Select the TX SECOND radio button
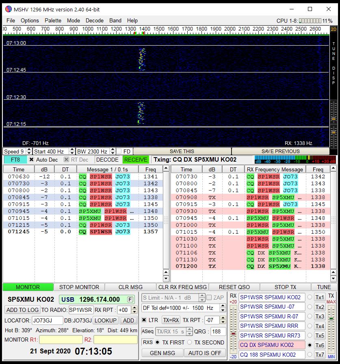The width and height of the screenshot is (340, 364). [190, 342]
